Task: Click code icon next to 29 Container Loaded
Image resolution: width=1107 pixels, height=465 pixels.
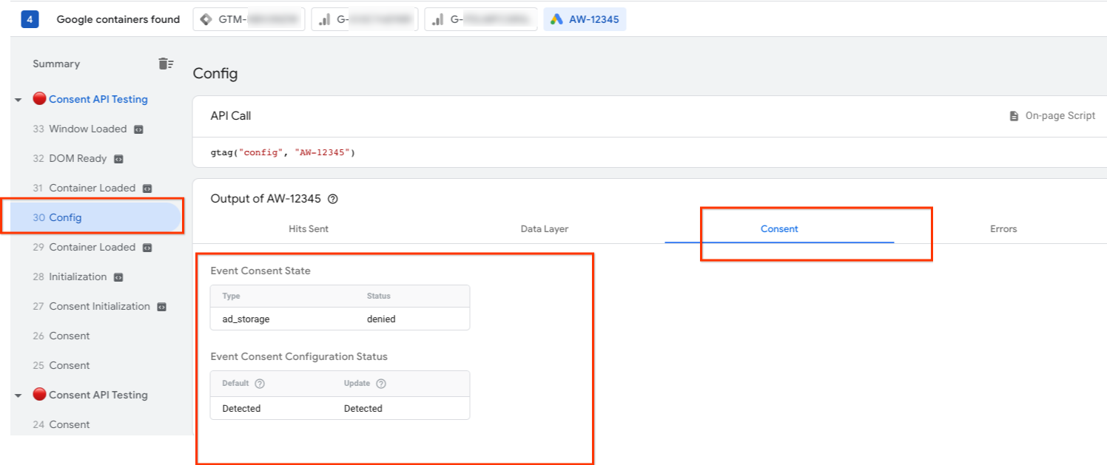Action: tap(147, 248)
